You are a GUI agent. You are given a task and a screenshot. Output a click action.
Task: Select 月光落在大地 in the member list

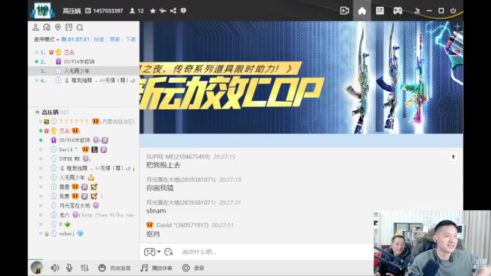[83, 205]
